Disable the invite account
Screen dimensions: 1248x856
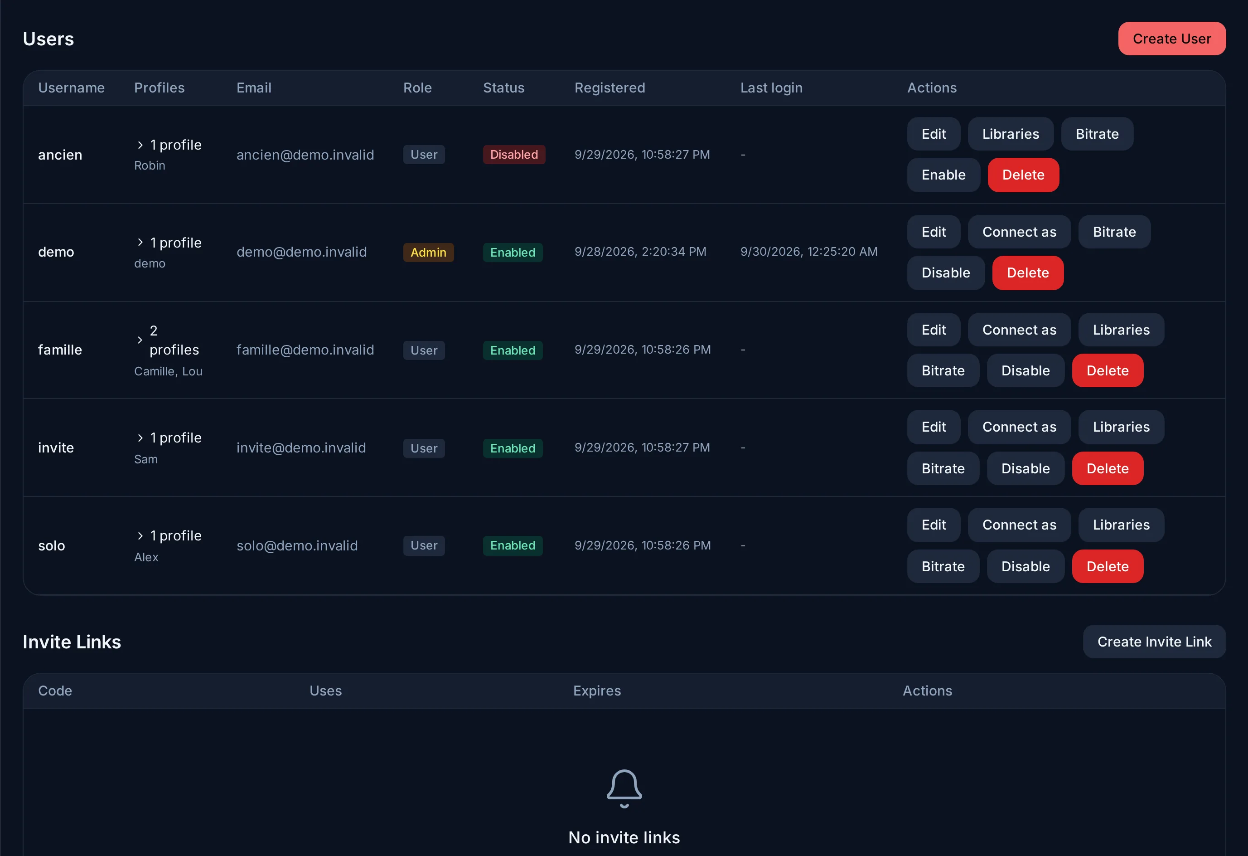pyautogui.click(x=1025, y=468)
